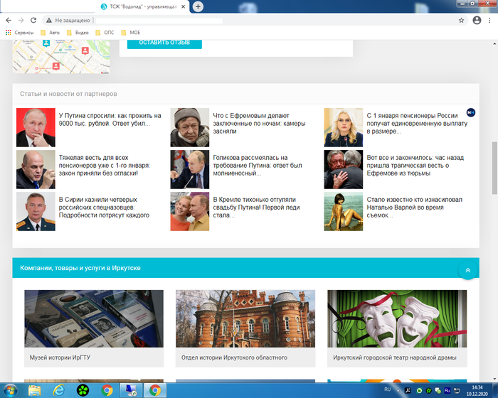This screenshot has height=398, width=498.
Task: Open a new browser tab
Action: tap(198, 6)
